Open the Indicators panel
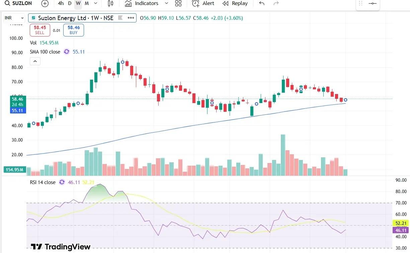The image size is (410, 253). point(141,3)
